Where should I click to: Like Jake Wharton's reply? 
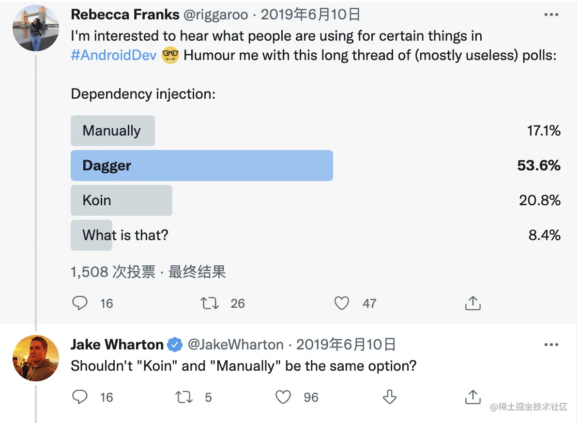click(283, 397)
